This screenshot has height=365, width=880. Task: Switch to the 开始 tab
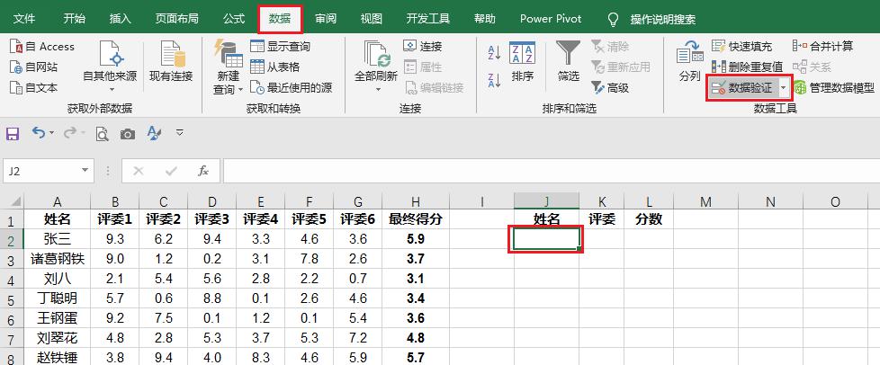74,19
